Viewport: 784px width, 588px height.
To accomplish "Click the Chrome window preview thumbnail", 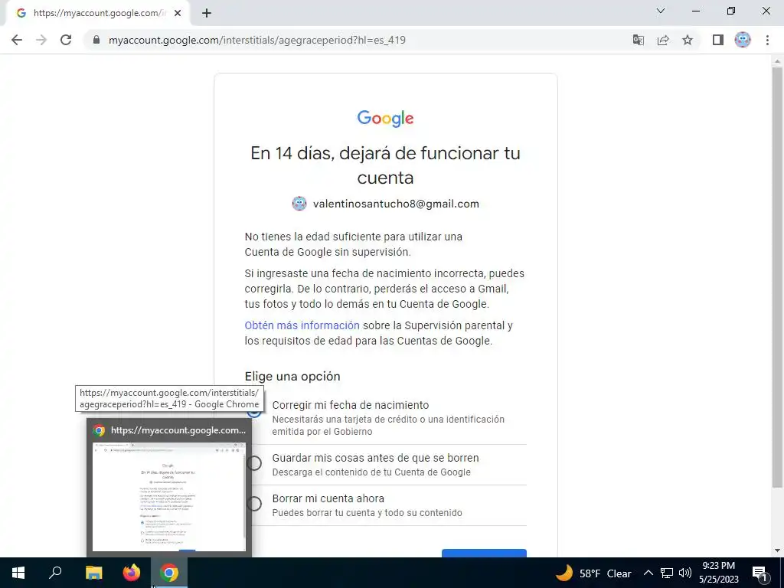I will point(169,496).
